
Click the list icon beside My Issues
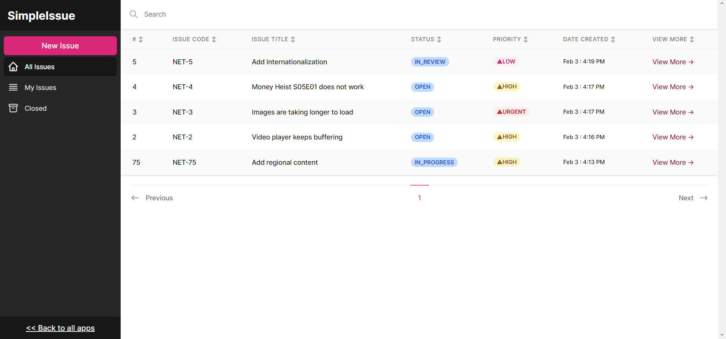point(13,87)
